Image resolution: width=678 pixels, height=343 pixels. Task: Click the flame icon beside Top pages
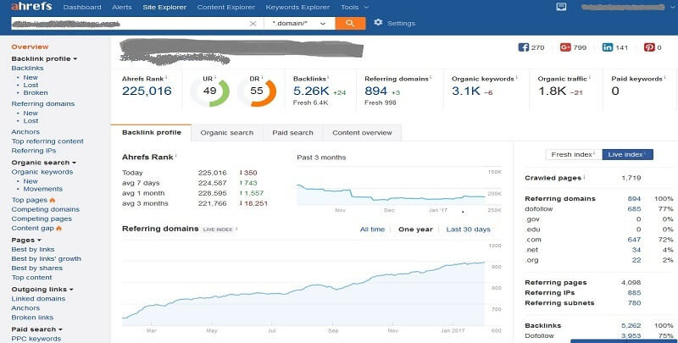53,200
